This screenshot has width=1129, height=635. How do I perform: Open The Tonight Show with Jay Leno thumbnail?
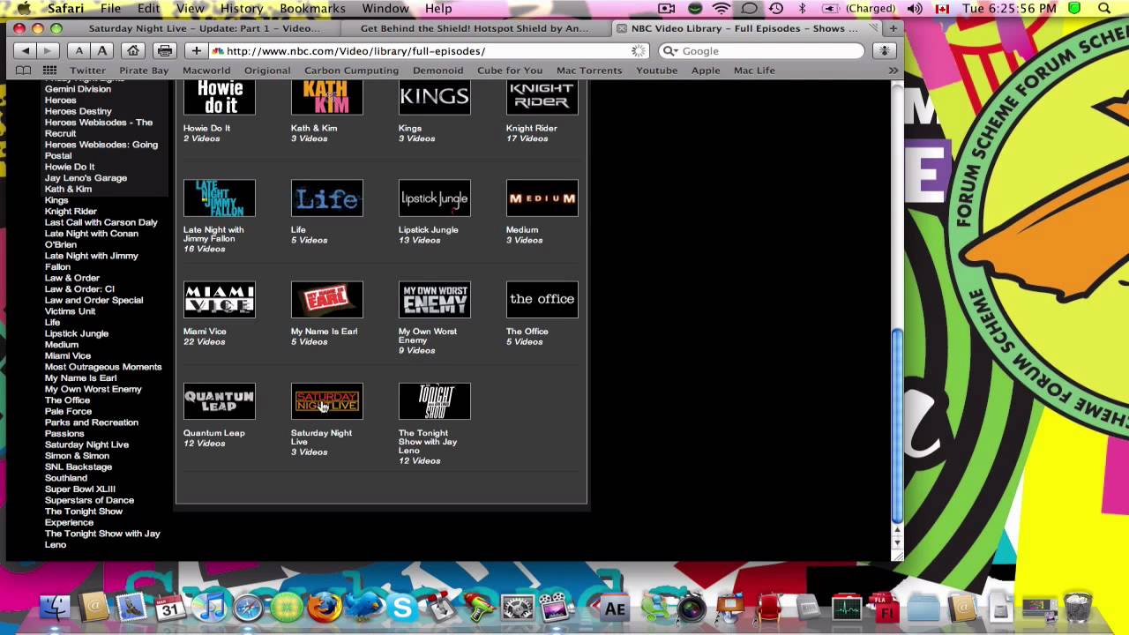coord(435,401)
